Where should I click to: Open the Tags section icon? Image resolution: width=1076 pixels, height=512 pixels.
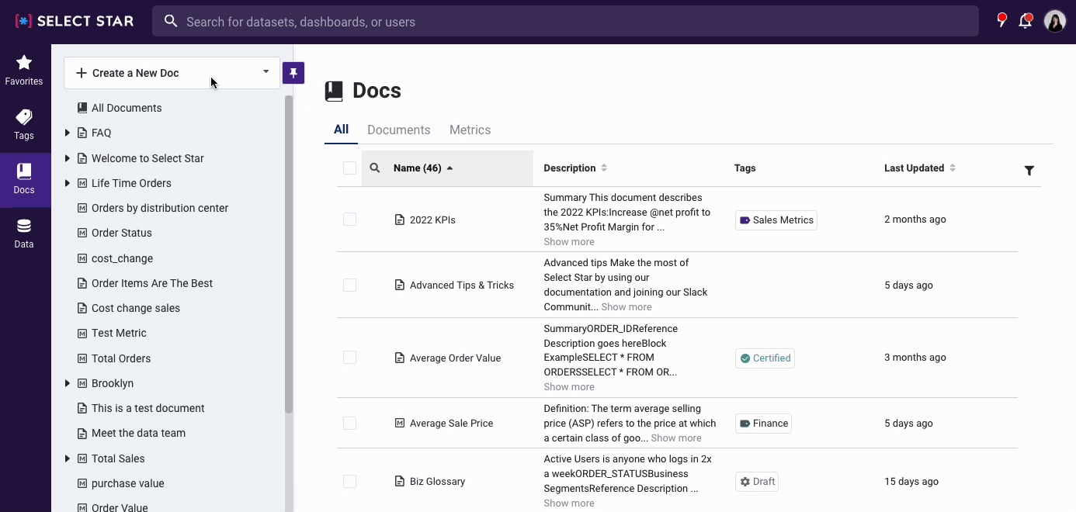point(24,124)
